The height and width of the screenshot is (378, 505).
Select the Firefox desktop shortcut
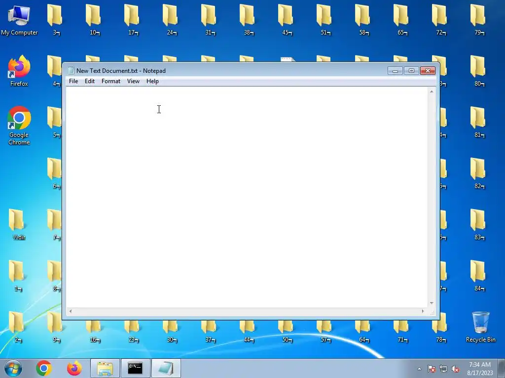pyautogui.click(x=19, y=71)
